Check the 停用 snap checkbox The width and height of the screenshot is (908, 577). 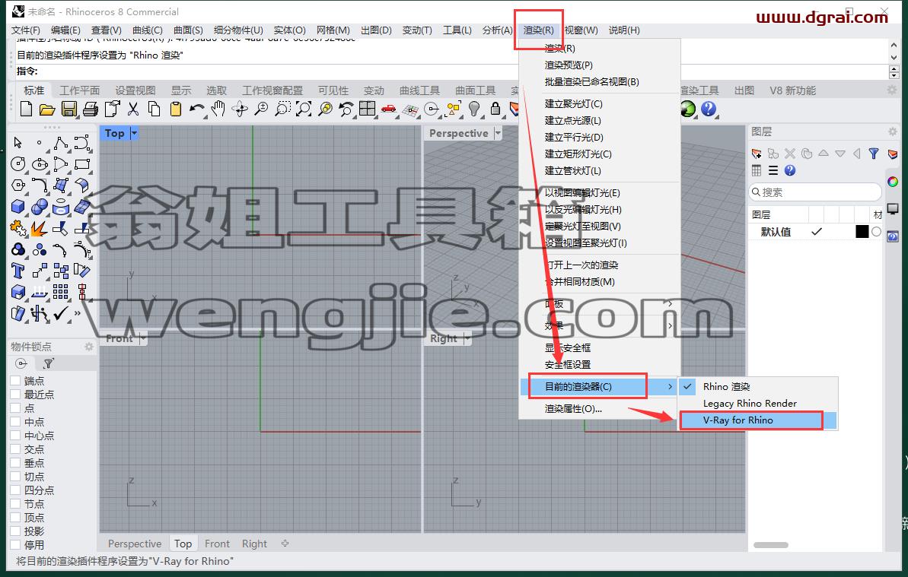tap(16, 544)
